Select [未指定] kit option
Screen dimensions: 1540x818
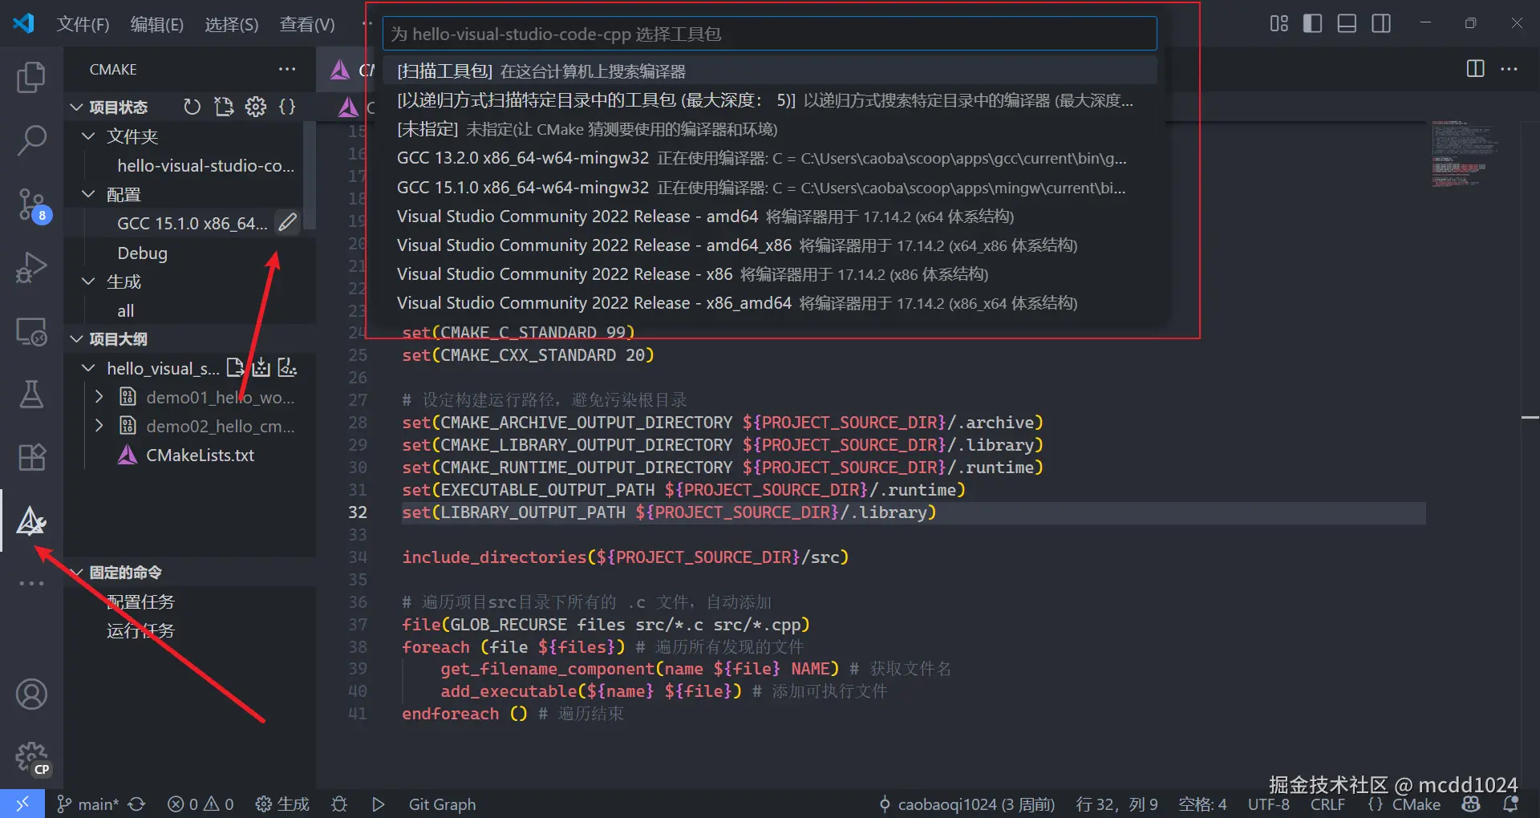click(770, 129)
